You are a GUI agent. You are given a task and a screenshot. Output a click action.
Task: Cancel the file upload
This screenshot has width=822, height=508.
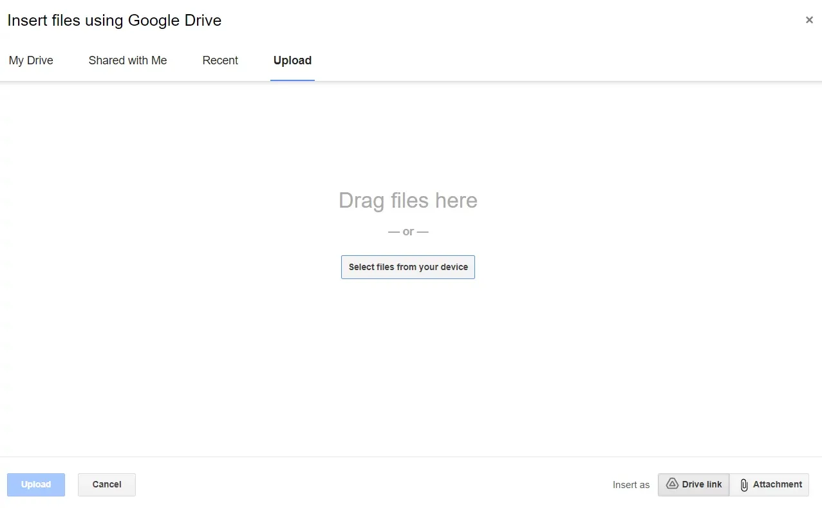pyautogui.click(x=106, y=484)
